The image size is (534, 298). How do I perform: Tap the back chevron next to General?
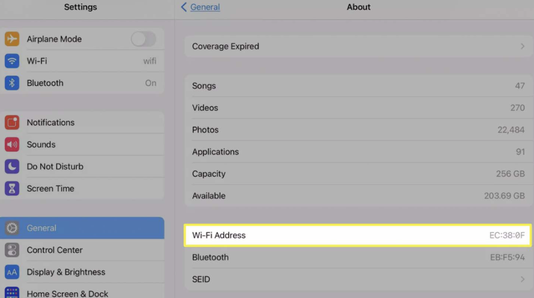(184, 7)
